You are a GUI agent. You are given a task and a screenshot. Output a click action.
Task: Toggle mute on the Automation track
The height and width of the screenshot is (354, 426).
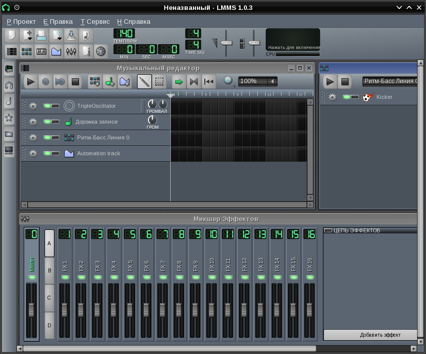coord(48,153)
